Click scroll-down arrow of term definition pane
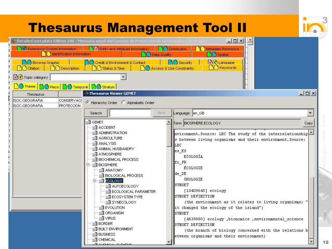Image resolution: width=332 pixels, height=249 pixels. click(311, 241)
